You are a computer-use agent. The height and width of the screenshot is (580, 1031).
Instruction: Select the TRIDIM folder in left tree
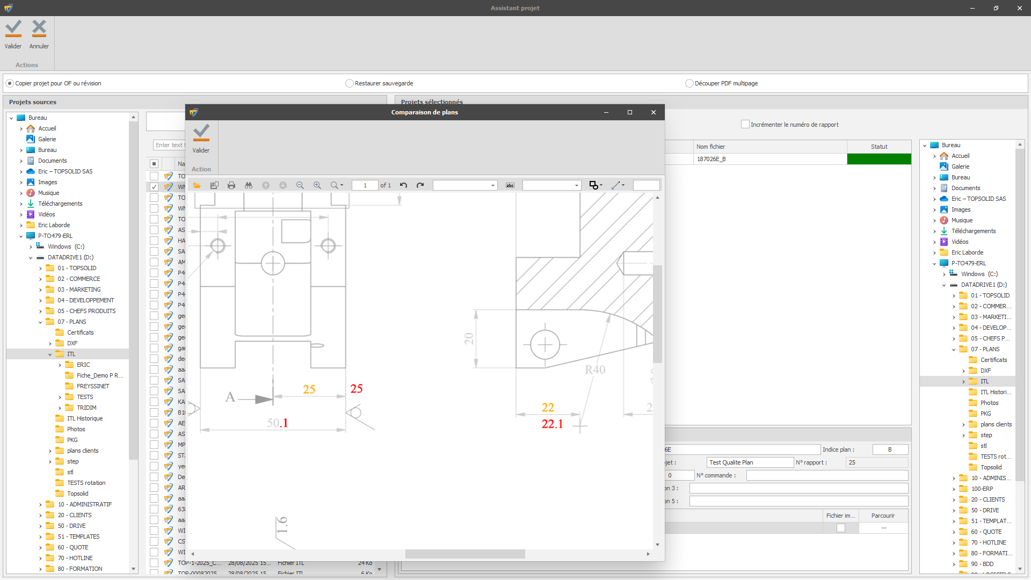(86, 408)
